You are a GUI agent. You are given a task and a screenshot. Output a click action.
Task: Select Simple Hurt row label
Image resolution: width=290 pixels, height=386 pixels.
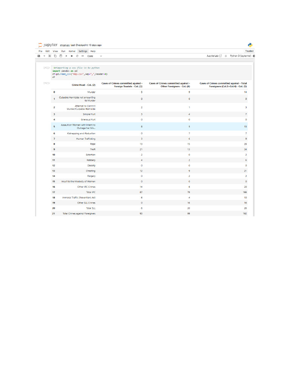(x=89, y=114)
